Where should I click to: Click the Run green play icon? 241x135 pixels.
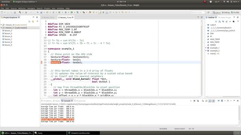coord(72,12)
